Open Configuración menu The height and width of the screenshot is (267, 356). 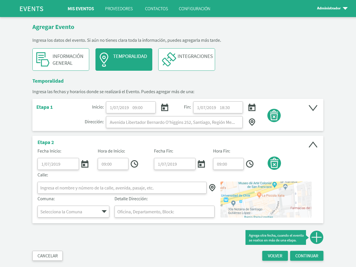point(194,9)
